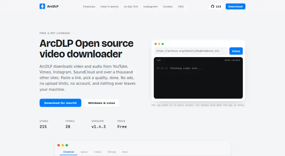Image resolution: width=285 pixels, height=156 pixels.
Task: Click the Fetch button
Action: pyautogui.click(x=236, y=51)
